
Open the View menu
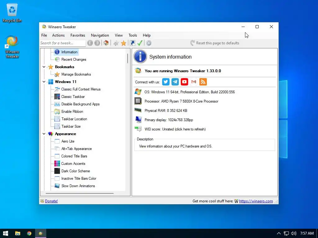tap(119, 35)
